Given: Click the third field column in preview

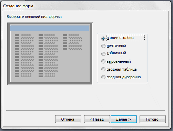Looking at the screenshot, I should (x=72, y=42).
